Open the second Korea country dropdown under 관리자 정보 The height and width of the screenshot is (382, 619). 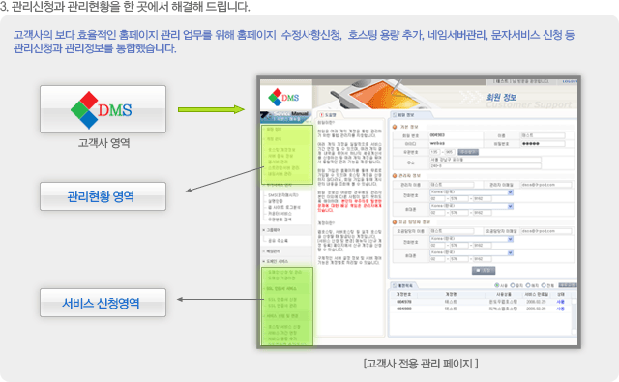[471, 206]
